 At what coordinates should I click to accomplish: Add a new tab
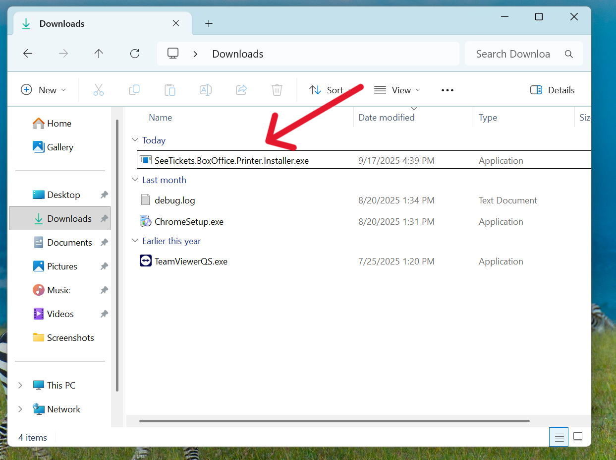209,23
